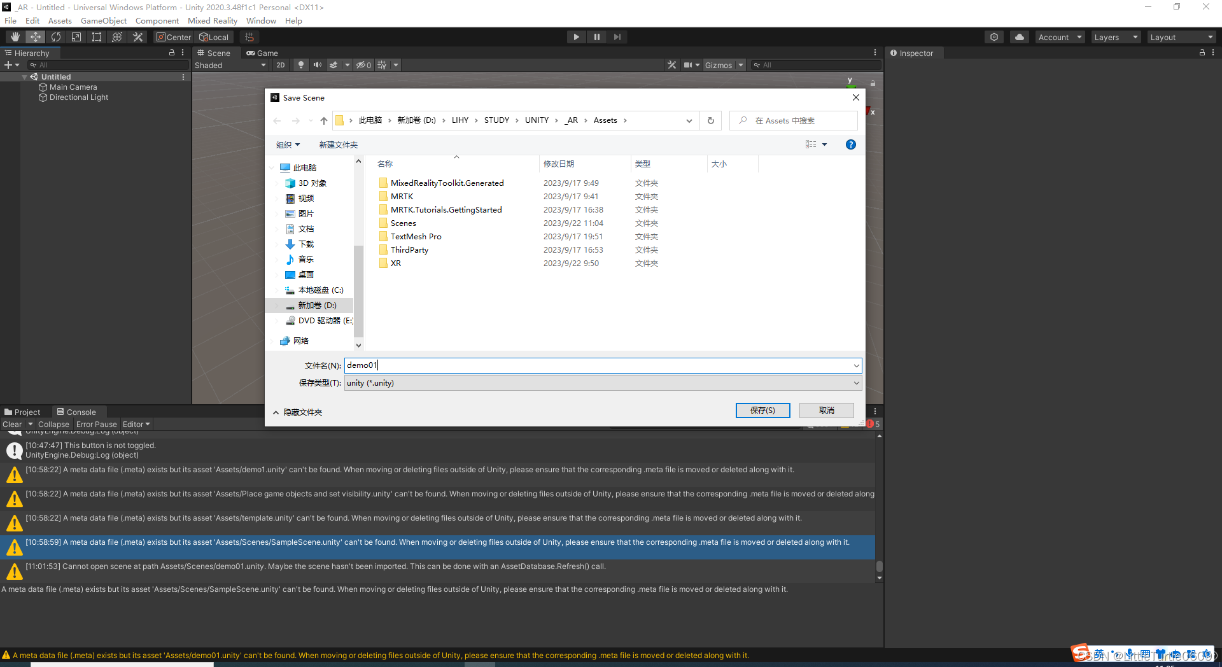Toggle Collapse in Console toolbar
This screenshot has height=667, width=1222.
coord(53,425)
